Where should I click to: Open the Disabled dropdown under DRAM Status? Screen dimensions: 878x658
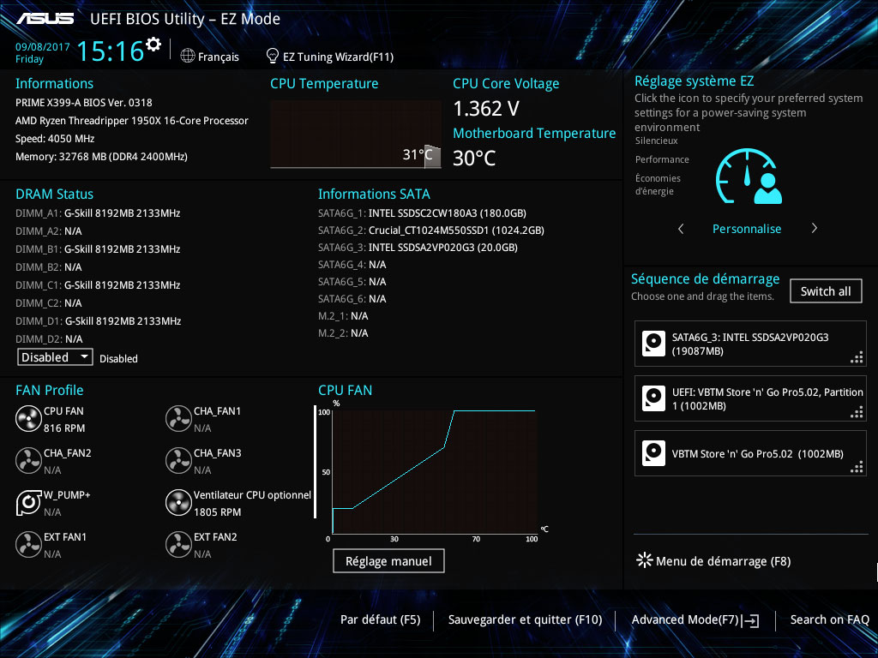click(56, 357)
